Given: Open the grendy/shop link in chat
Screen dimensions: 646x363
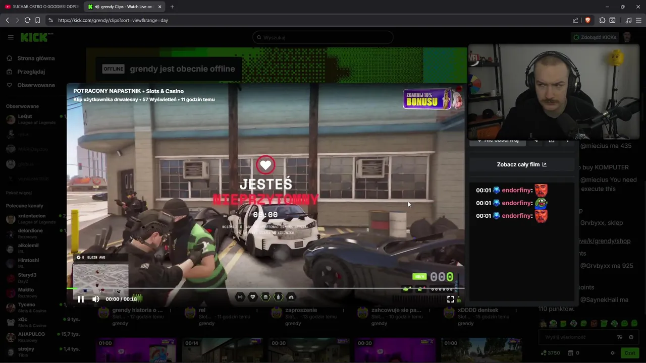Looking at the screenshot, I should 605,241.
